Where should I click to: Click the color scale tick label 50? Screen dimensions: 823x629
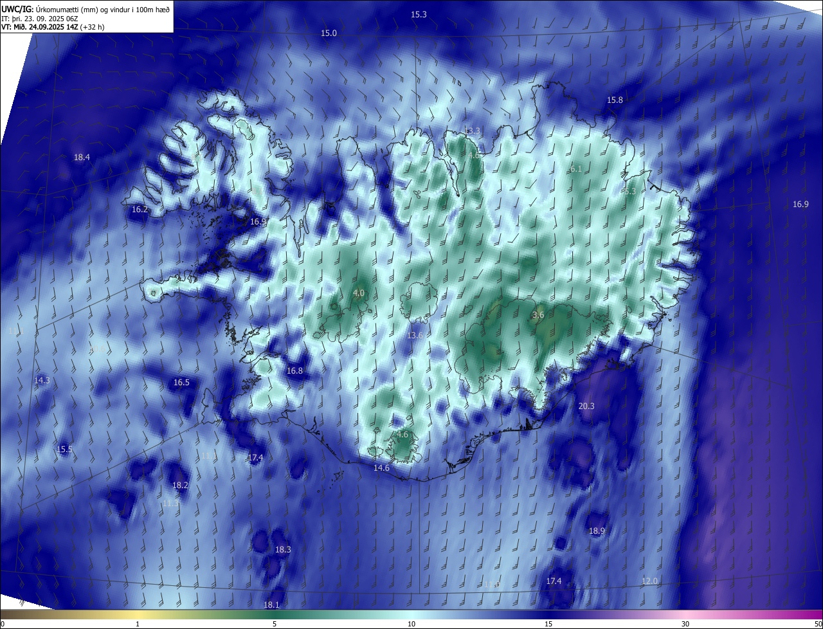818,624
